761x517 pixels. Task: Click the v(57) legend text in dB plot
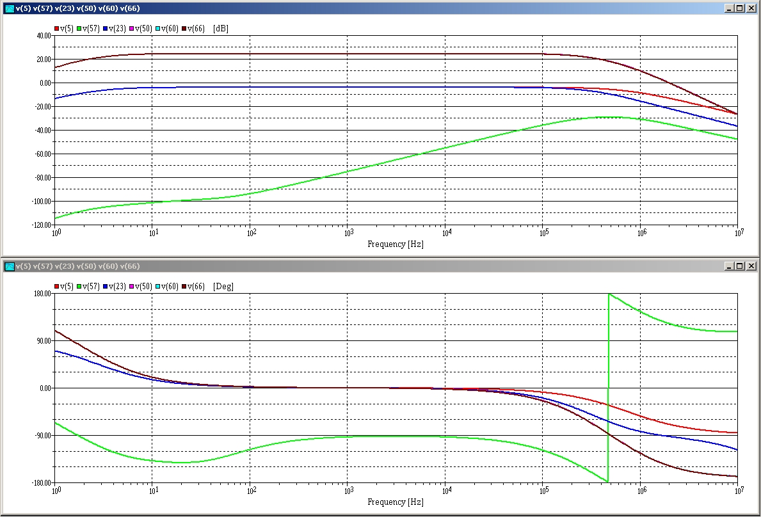click(x=92, y=29)
